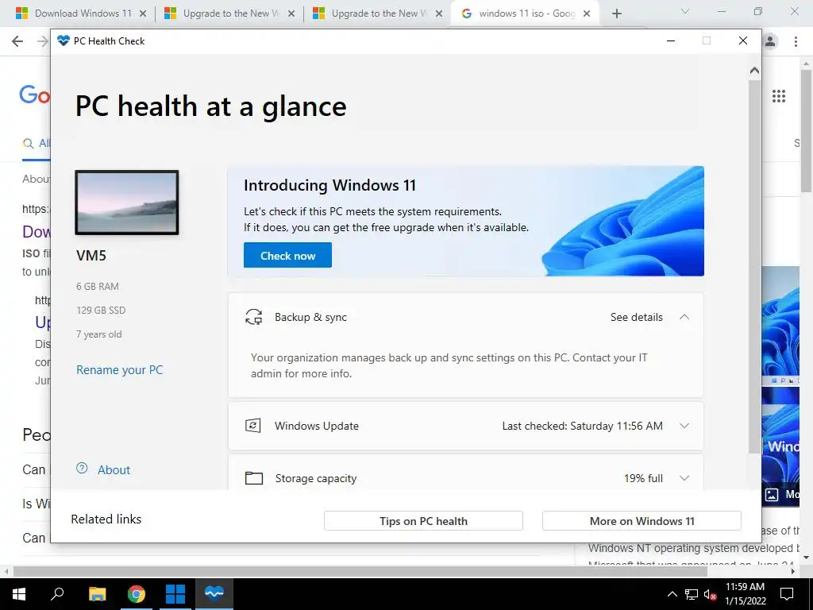Open the notification center icon
Screen dimensions: 813x610
(787, 594)
